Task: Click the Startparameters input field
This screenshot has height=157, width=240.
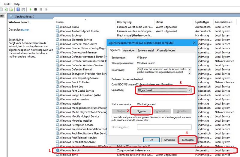Action: pos(164,127)
